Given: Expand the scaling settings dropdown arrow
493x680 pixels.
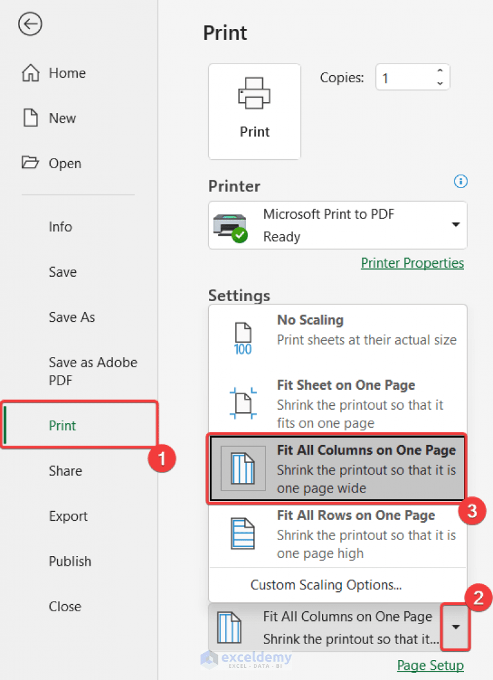Looking at the screenshot, I should tap(455, 627).
